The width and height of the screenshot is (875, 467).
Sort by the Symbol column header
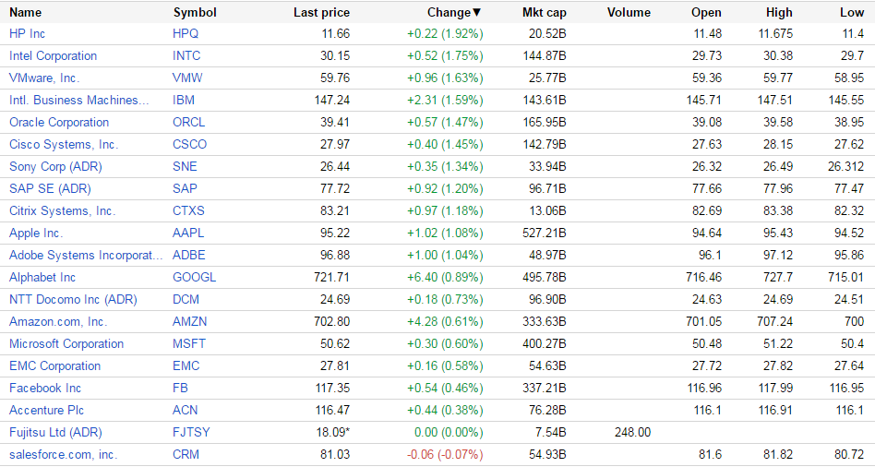[195, 13]
